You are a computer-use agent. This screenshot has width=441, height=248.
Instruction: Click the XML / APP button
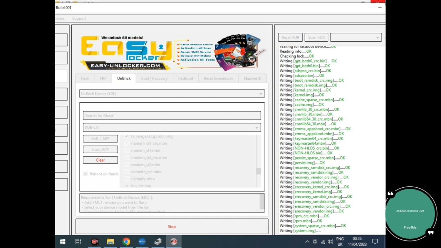click(x=100, y=139)
